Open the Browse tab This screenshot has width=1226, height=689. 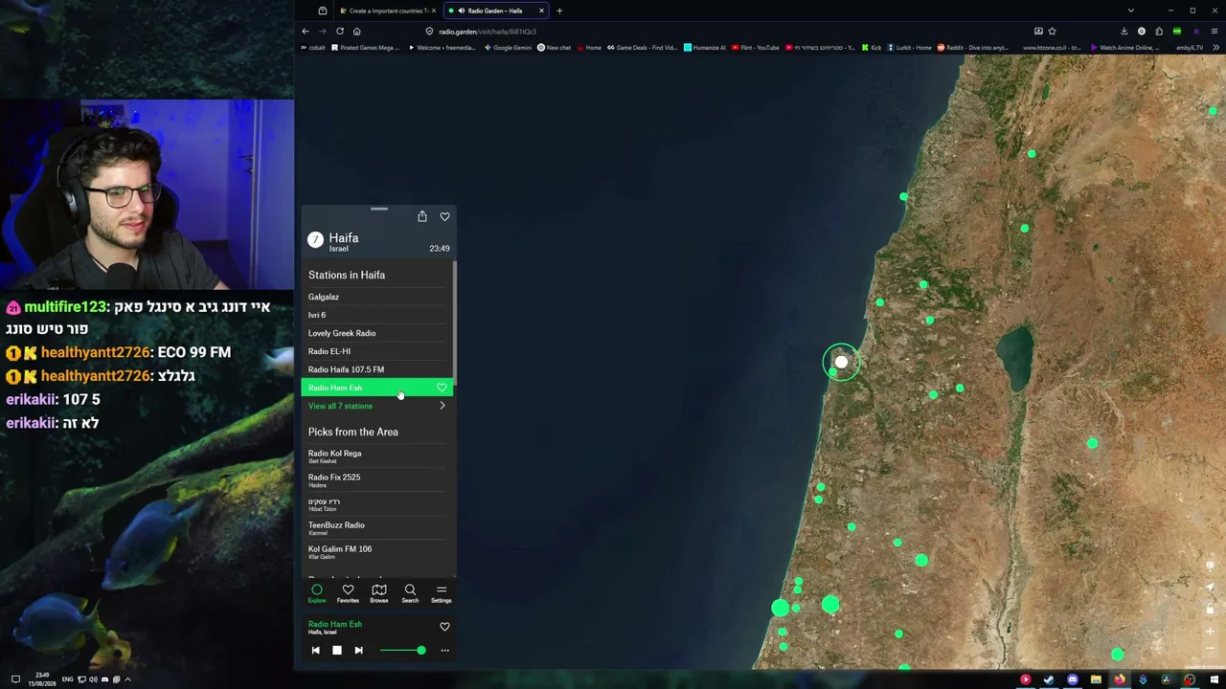coord(379,593)
